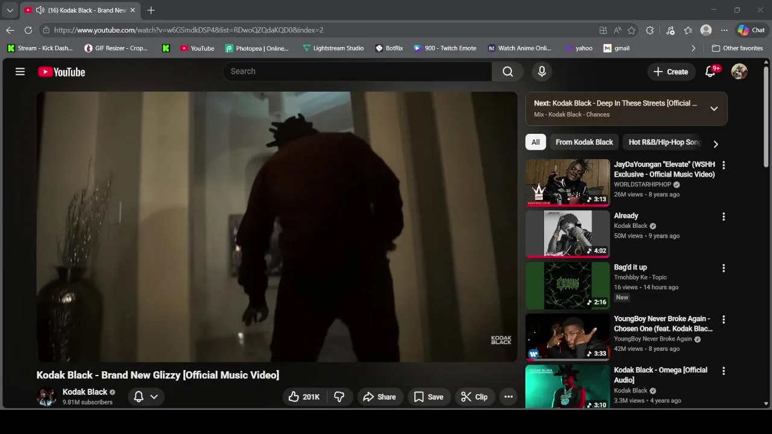Open 900 - Twitch Emote bookmark

[x=445, y=48]
